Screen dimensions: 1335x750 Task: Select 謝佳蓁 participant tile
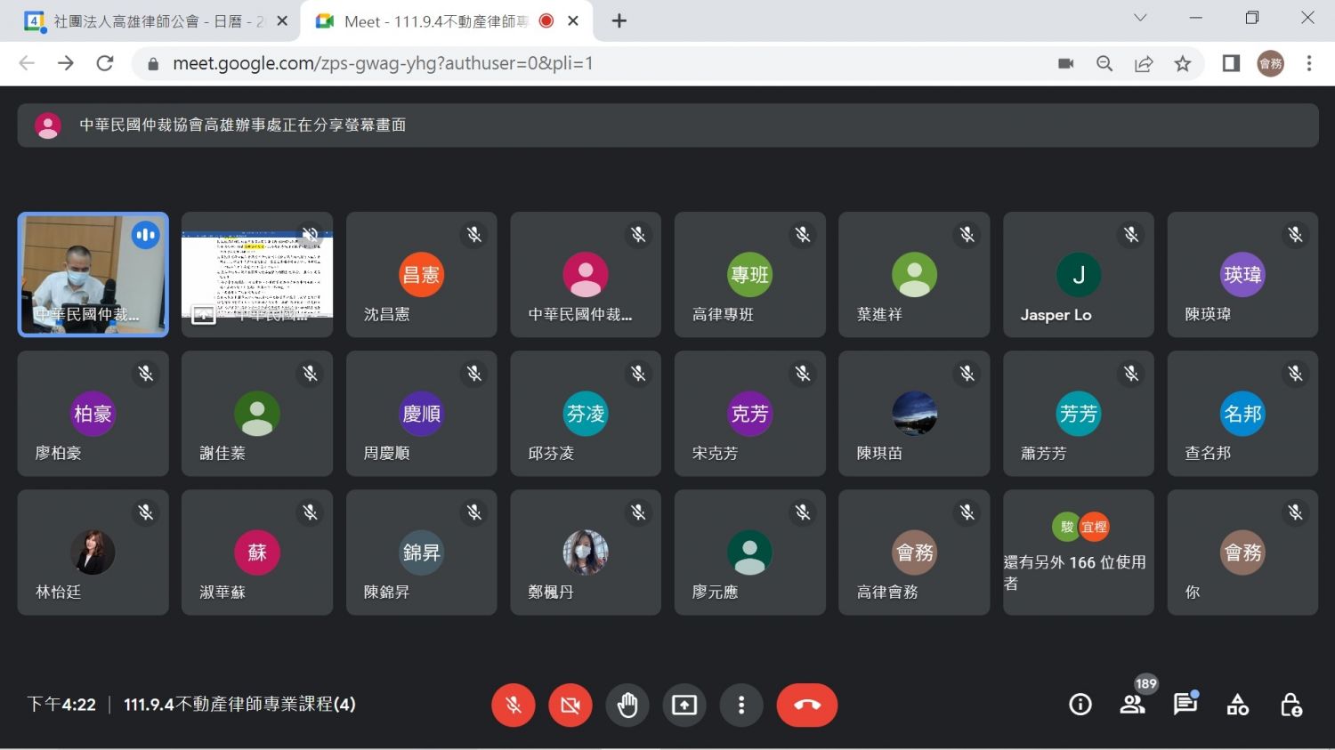(257, 414)
